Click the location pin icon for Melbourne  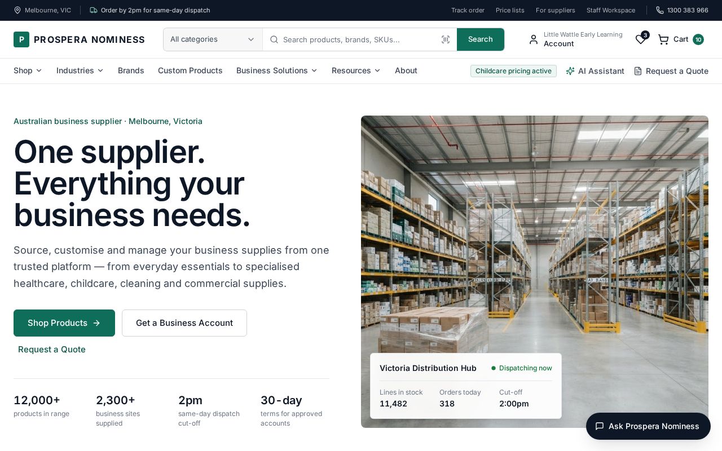pyautogui.click(x=17, y=10)
